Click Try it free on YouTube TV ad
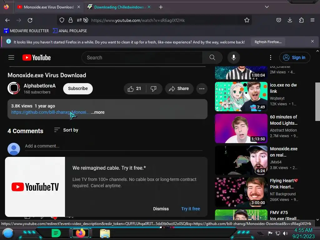The height and width of the screenshot is (240, 320). click(x=191, y=209)
